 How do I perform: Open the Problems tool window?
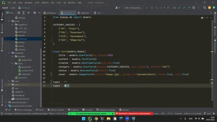73,110
